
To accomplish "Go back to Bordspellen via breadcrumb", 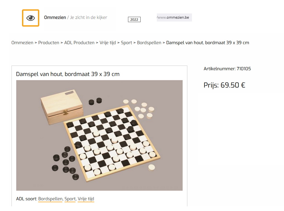I will 149,43.
